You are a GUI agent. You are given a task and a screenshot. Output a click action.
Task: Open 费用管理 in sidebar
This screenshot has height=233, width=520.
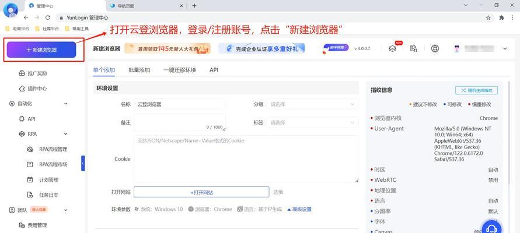(37, 225)
